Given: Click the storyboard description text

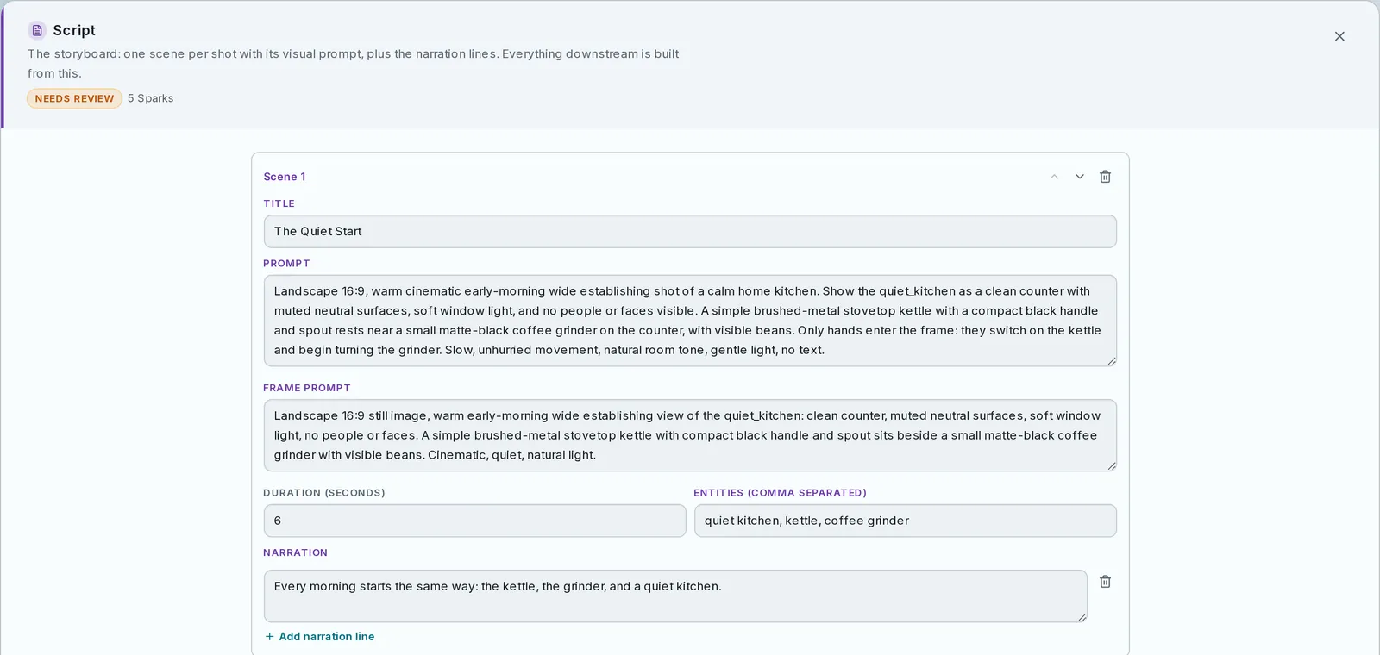Looking at the screenshot, I should pos(353,64).
